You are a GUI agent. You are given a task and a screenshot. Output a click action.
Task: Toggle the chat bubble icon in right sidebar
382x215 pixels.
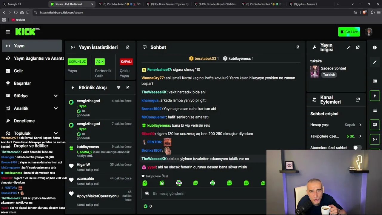point(375,125)
